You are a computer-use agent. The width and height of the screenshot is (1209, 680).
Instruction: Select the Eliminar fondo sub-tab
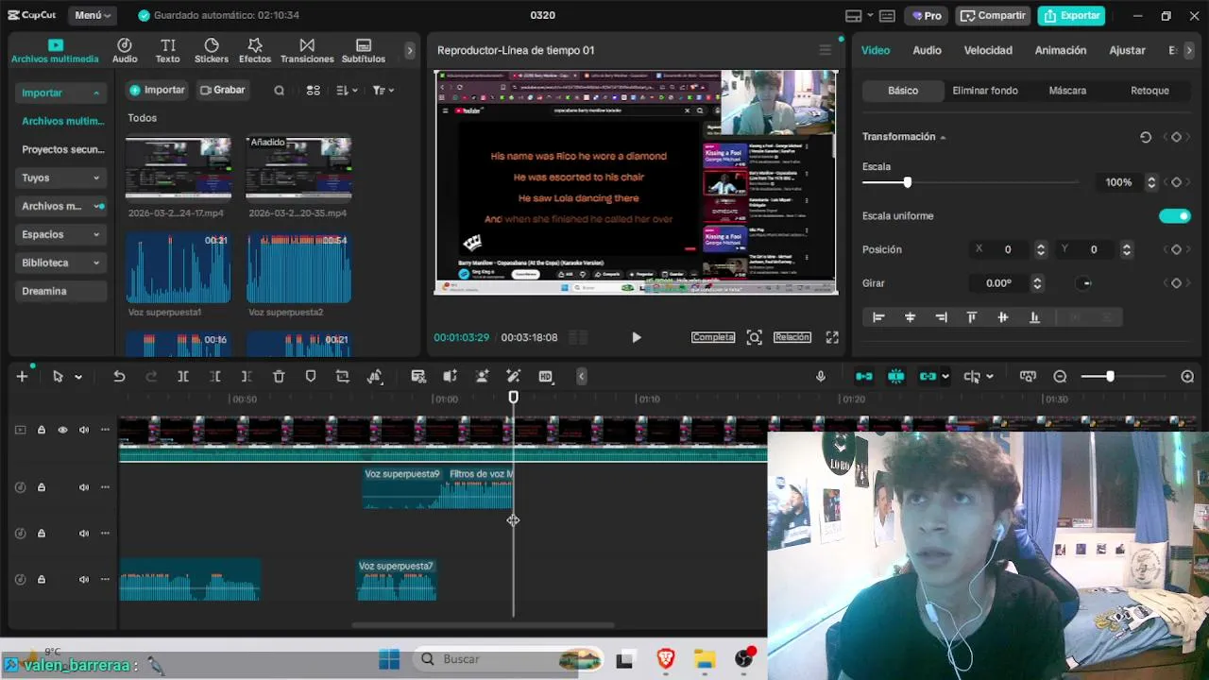(985, 91)
